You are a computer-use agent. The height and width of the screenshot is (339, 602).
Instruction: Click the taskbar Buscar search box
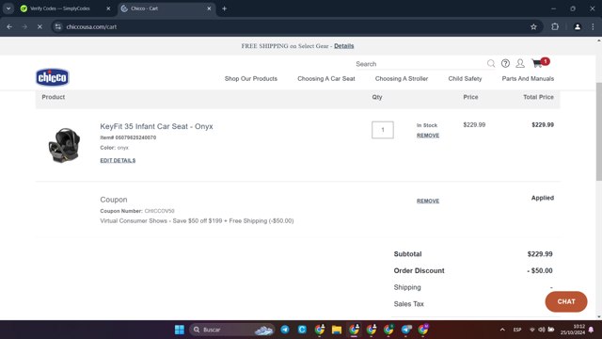pyautogui.click(x=232, y=330)
